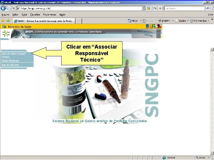Open the recent pages dropdown beside Forward

[14, 8]
